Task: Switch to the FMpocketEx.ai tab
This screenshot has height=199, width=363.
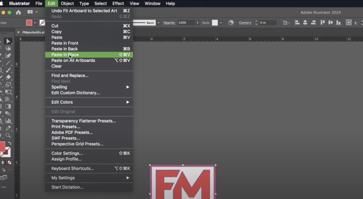Action: 33,32
